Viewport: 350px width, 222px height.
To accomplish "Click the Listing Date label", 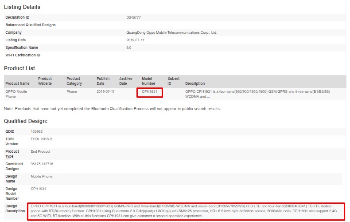I will [x=16, y=40].
